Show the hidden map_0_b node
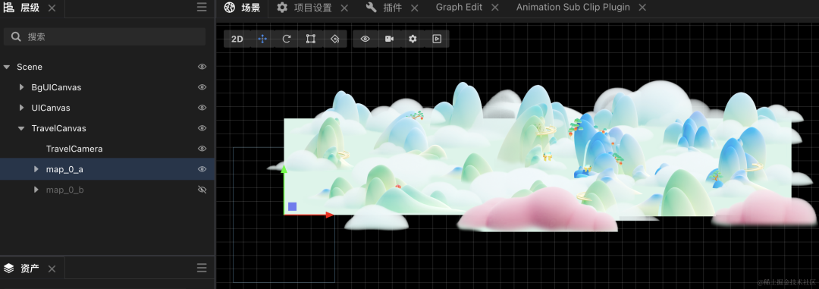The width and height of the screenshot is (819, 289). coord(202,190)
